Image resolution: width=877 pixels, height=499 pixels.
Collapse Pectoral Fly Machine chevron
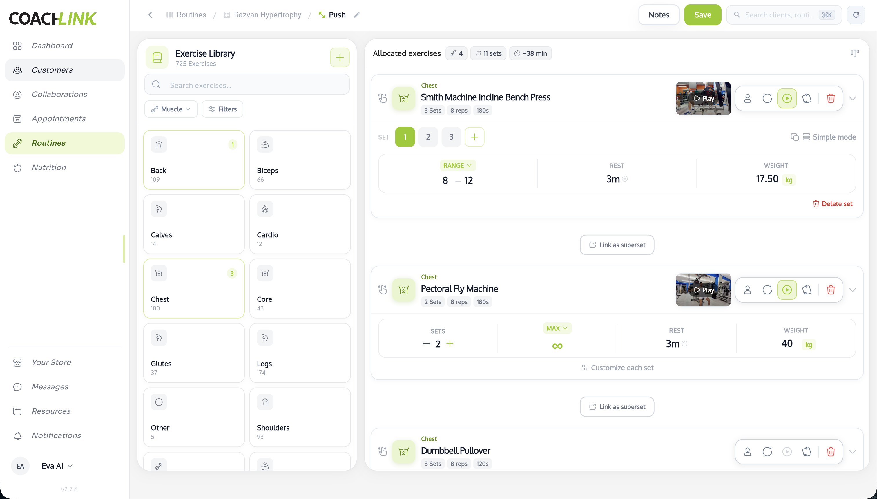[853, 290]
